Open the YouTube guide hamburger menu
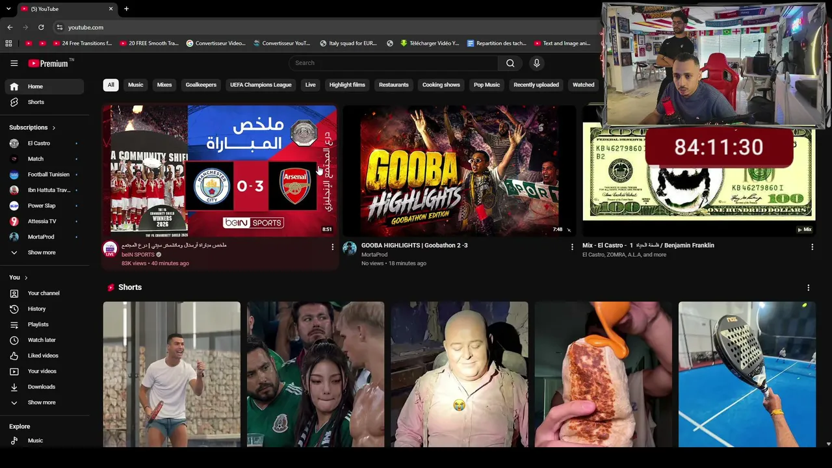Viewport: 832px width, 468px height. (x=14, y=63)
